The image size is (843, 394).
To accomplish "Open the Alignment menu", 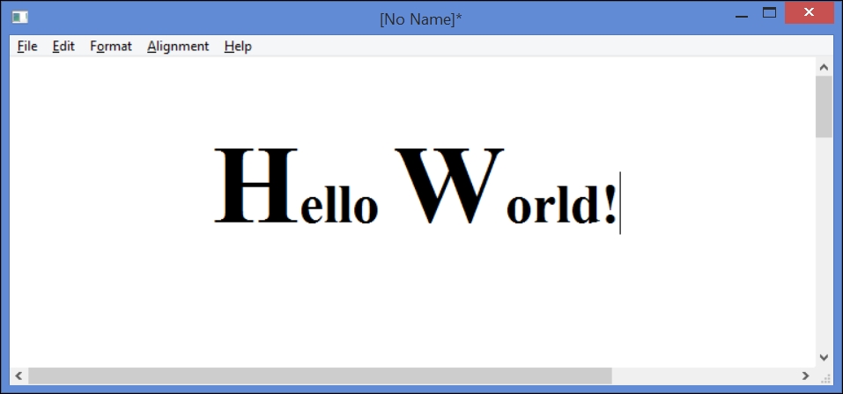I will 178,47.
